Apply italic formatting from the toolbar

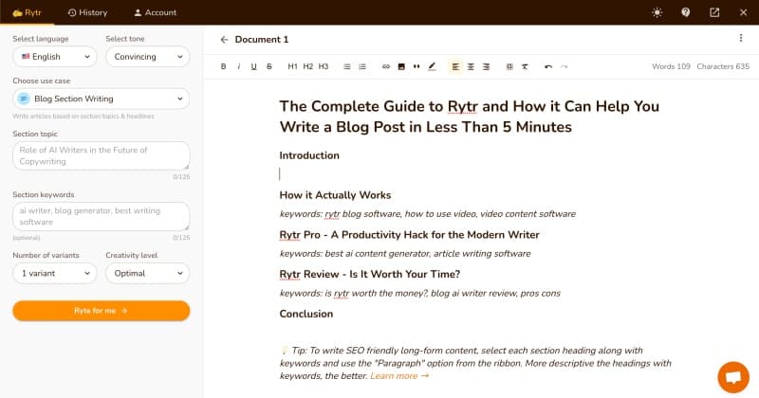[x=239, y=66]
